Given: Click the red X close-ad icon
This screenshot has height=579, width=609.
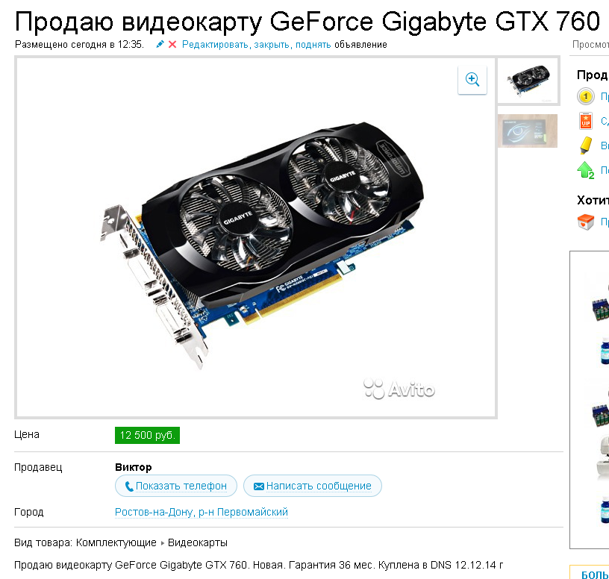Looking at the screenshot, I should (172, 45).
